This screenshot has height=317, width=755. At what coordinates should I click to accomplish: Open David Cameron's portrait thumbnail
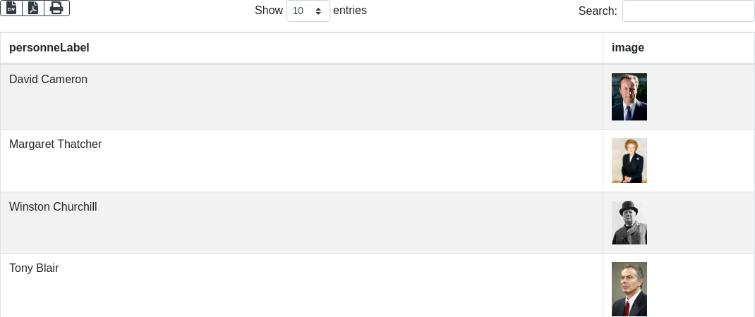629,97
